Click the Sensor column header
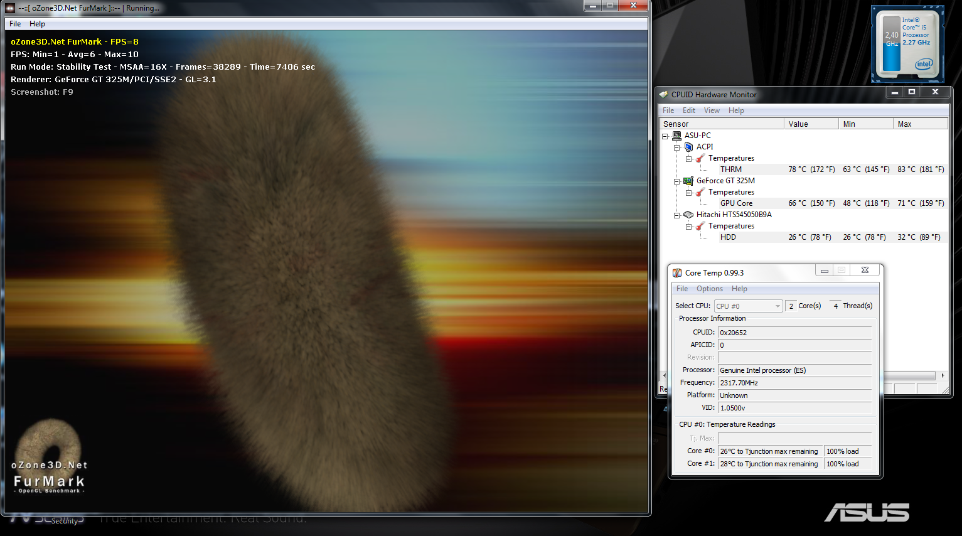Viewport: 962px width, 536px height. (x=722, y=124)
